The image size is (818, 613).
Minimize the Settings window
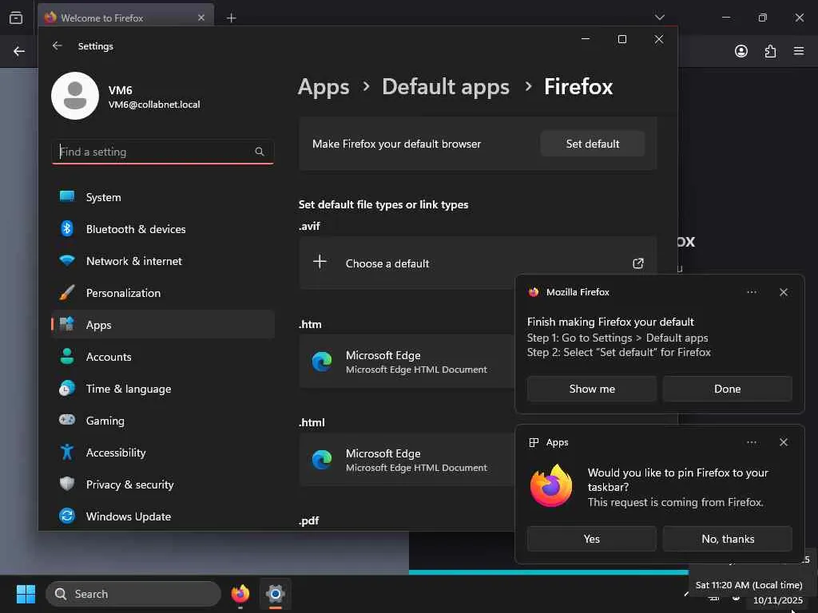coord(586,39)
